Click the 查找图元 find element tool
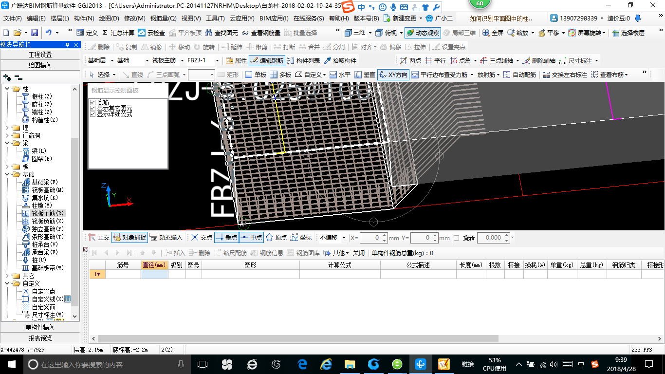This screenshot has width=665, height=374. (x=222, y=33)
